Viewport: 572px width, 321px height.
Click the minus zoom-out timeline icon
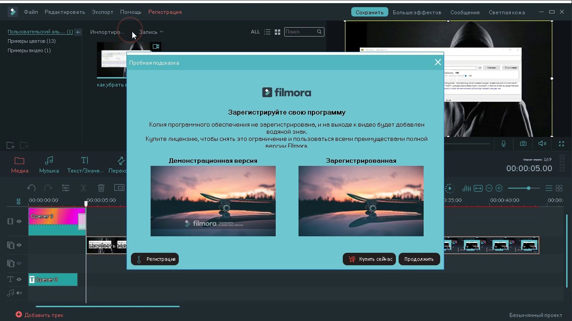click(489, 189)
